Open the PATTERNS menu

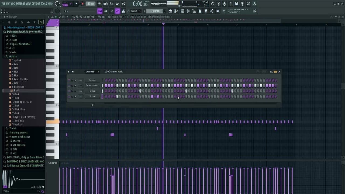(20, 4)
